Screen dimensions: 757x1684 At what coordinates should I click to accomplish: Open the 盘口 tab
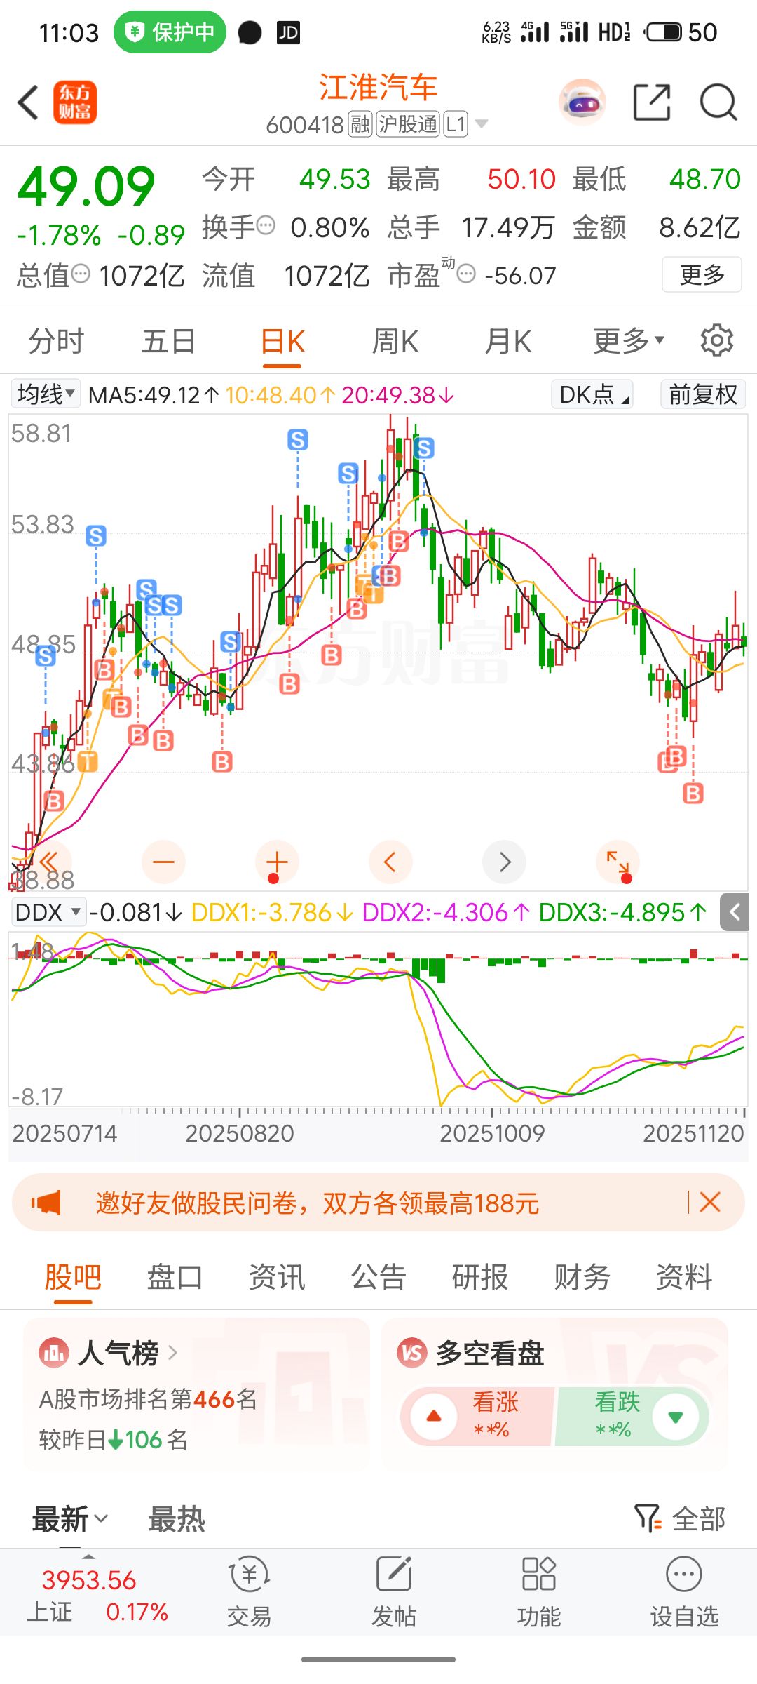175,1276
